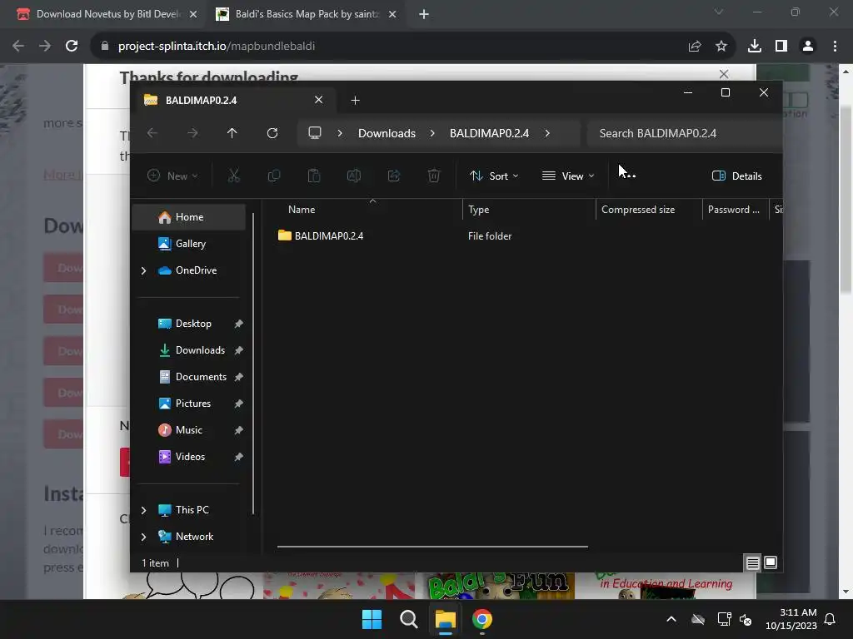
Task: Open Home in the navigation pane
Action: pyautogui.click(x=189, y=217)
